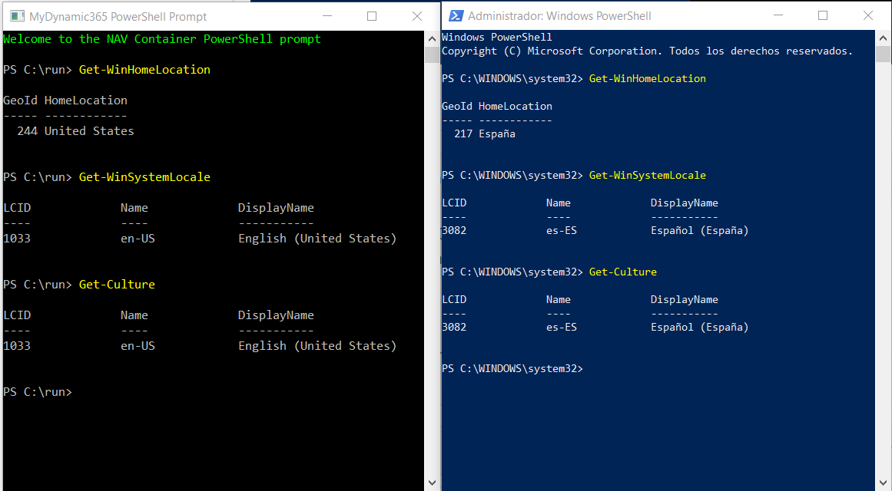Click the United States home location output
The image size is (892, 491).
[x=89, y=130]
